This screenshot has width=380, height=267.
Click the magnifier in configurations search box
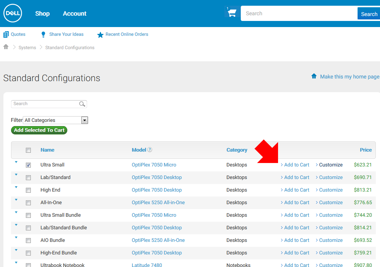(82, 104)
